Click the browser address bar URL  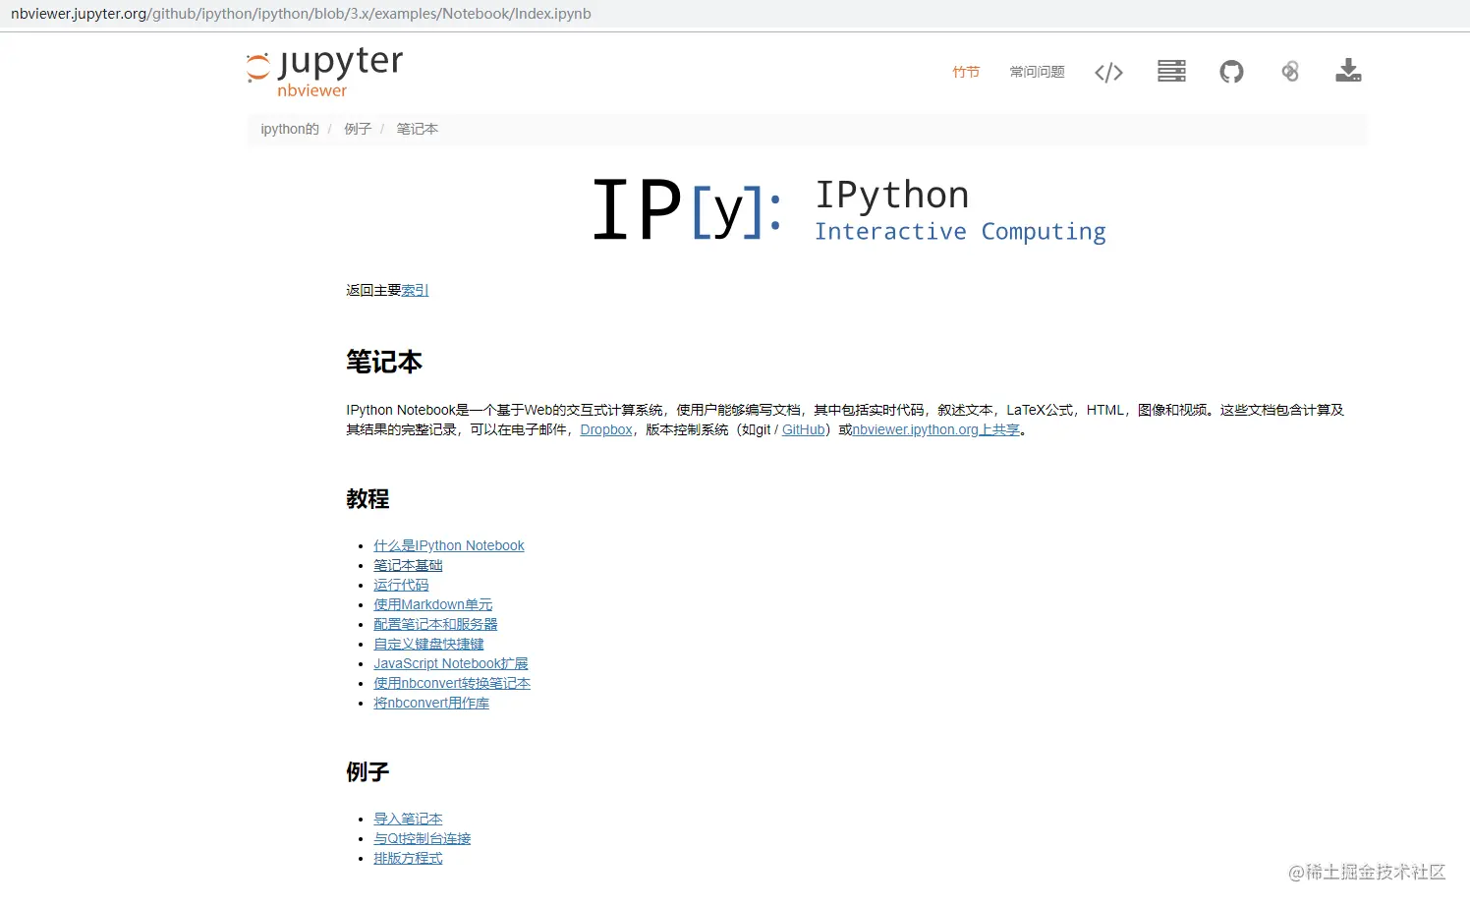301,14
